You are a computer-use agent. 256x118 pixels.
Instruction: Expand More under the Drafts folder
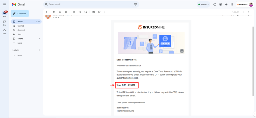point(26,43)
